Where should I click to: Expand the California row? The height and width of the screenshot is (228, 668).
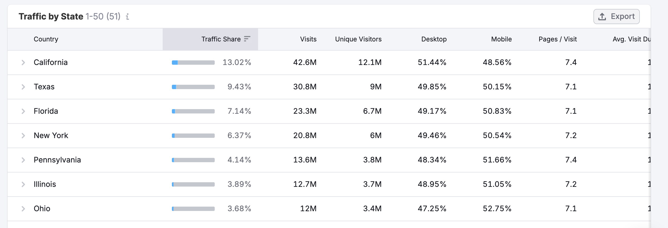pyautogui.click(x=23, y=63)
